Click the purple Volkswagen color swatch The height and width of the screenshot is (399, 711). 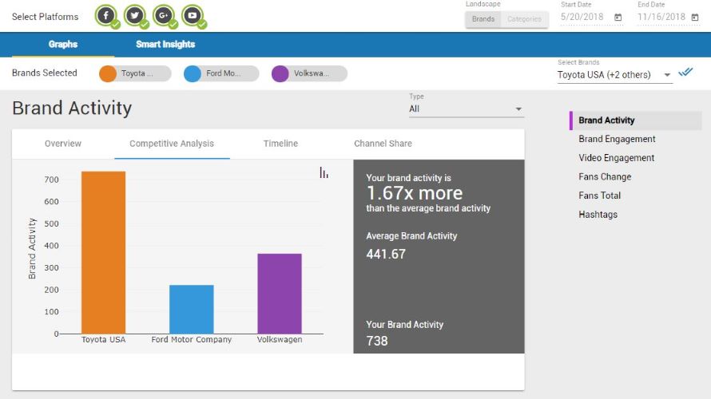point(280,74)
